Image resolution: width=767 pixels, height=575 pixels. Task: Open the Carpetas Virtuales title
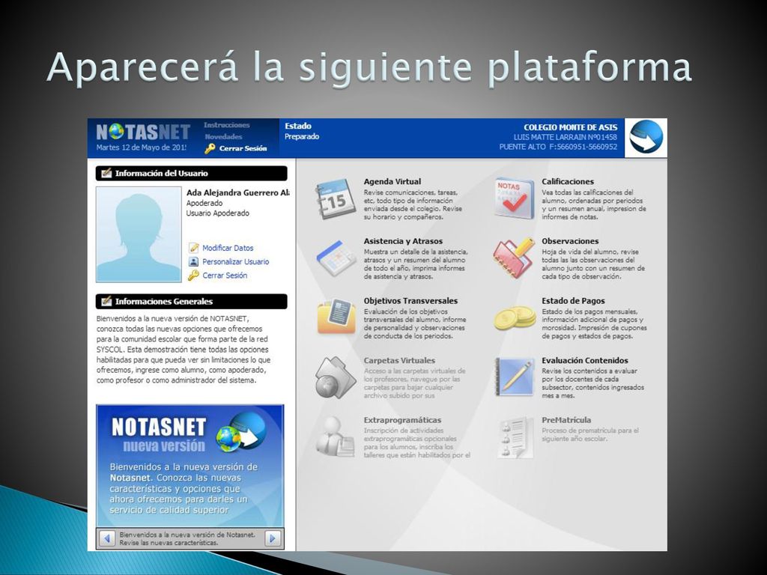399,360
